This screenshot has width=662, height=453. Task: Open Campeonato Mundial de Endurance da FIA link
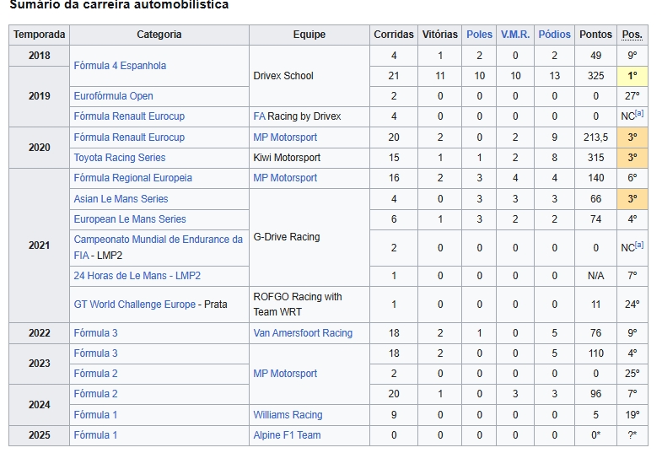pyautogui.click(x=158, y=240)
